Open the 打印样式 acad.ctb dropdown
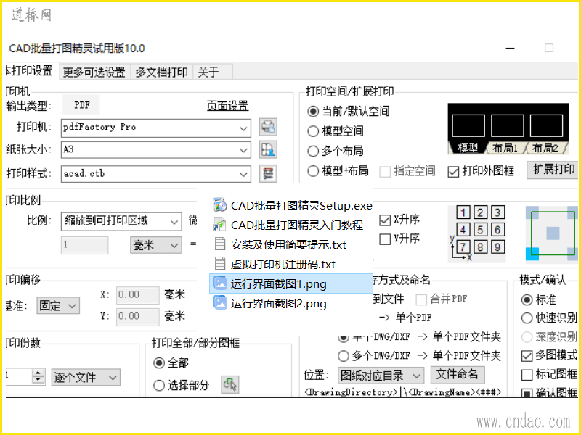Screen dimensions: 581x435 [x=156, y=173]
